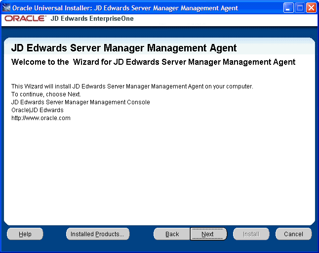Go back using the Back button
This screenshot has width=319, height=253.
pos(172,234)
